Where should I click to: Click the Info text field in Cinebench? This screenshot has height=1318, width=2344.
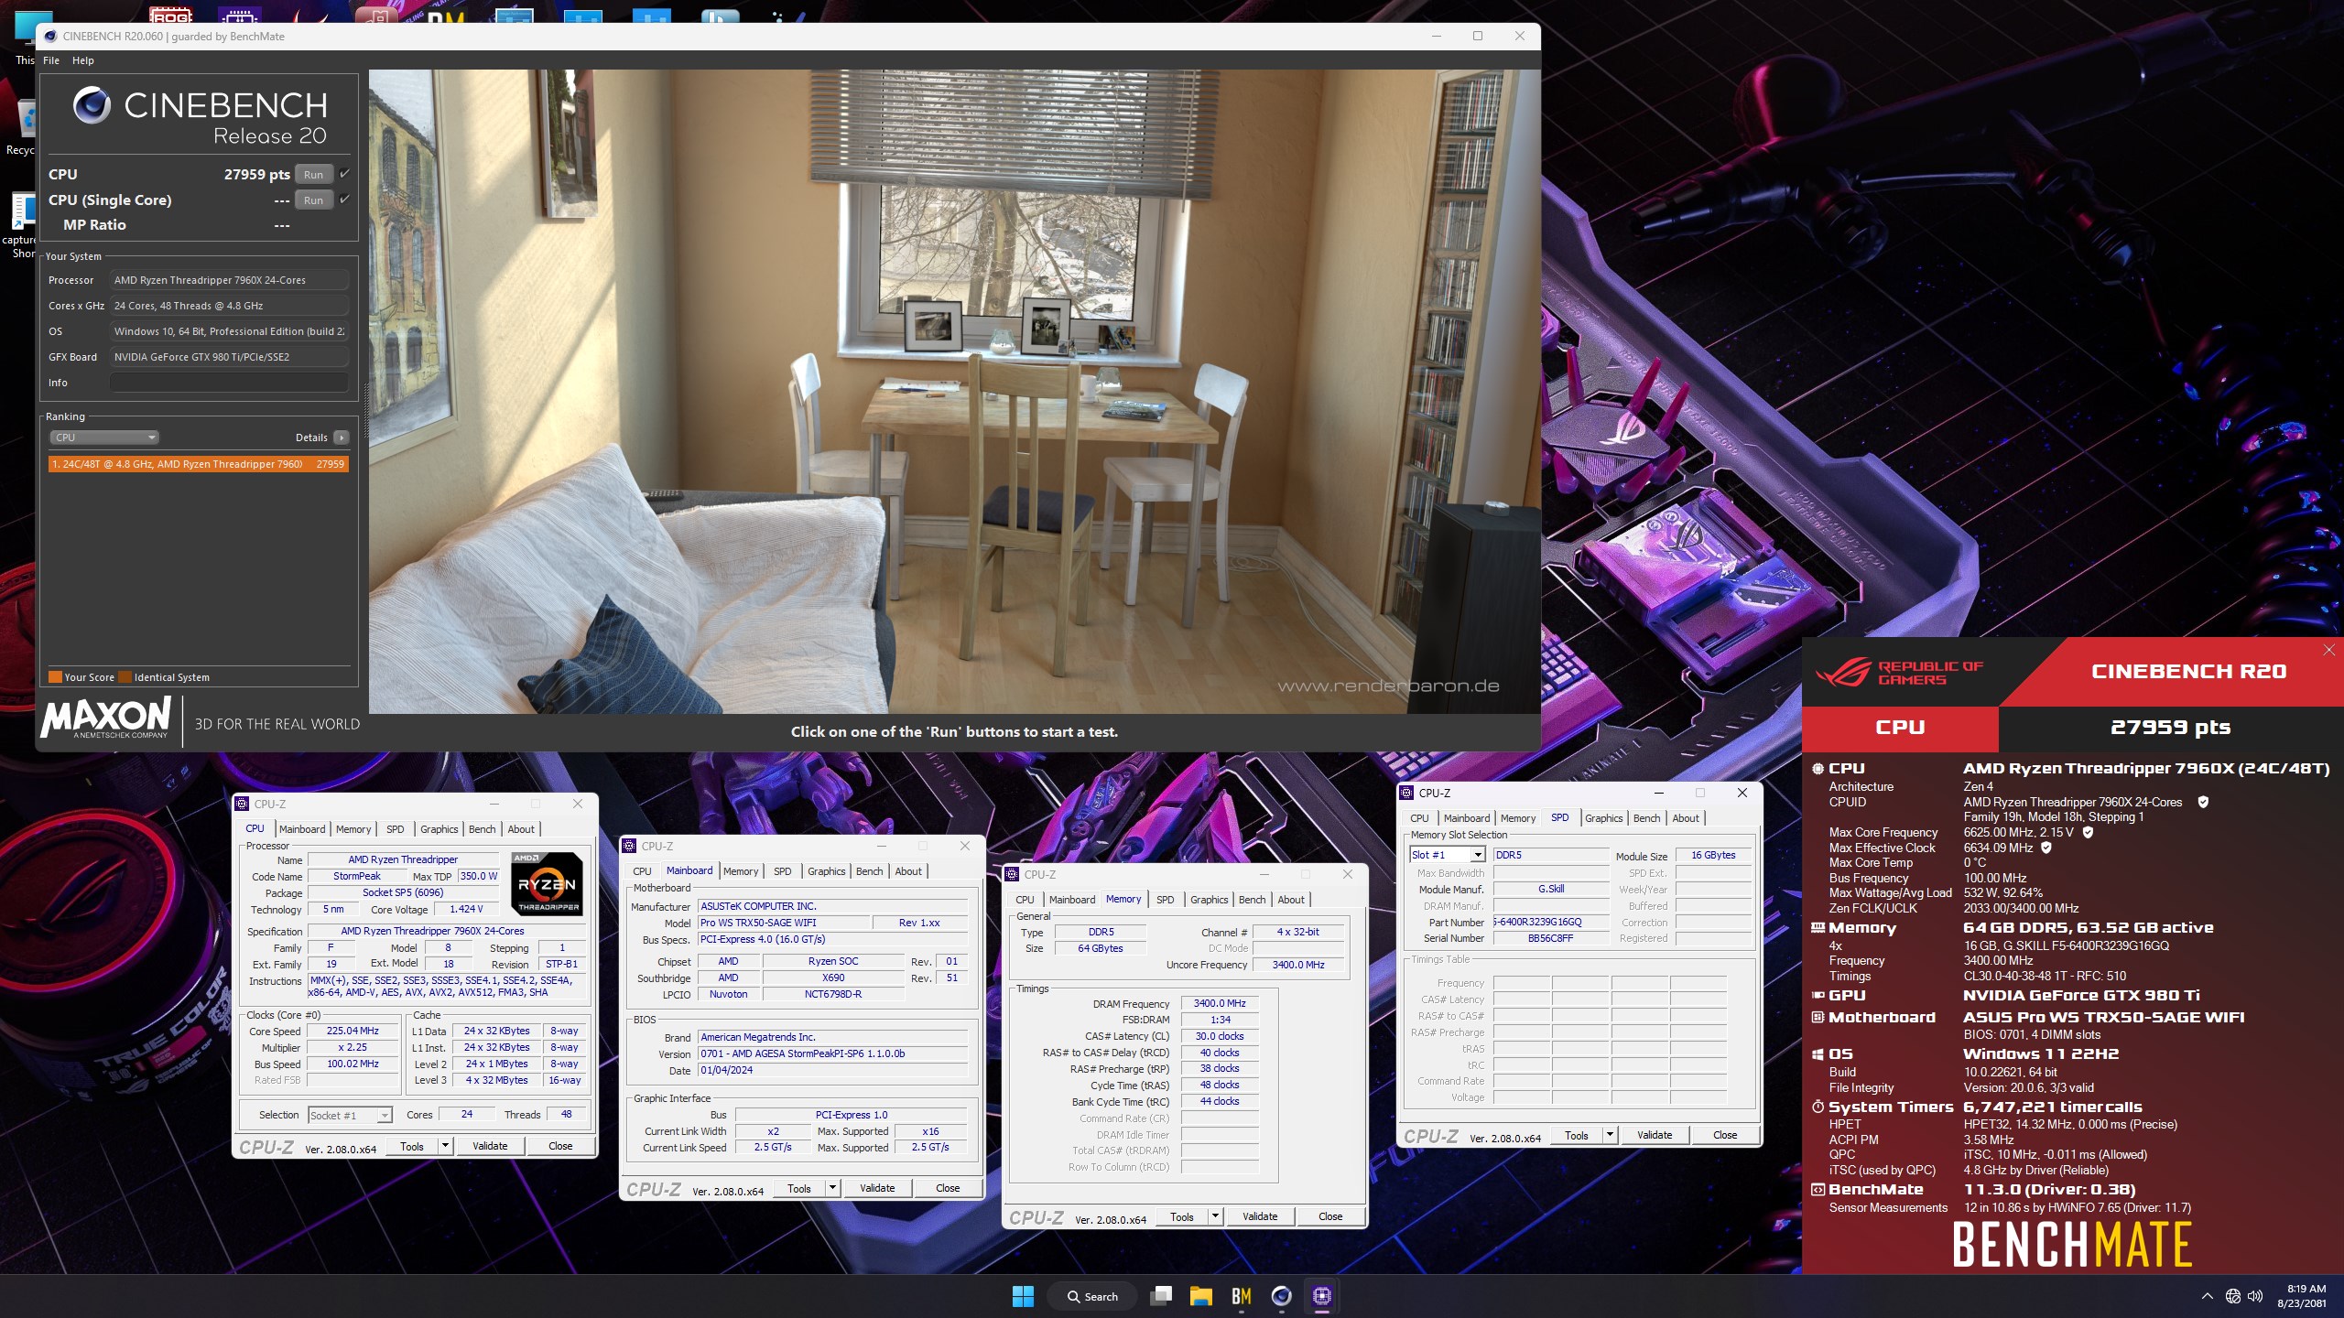tap(229, 383)
